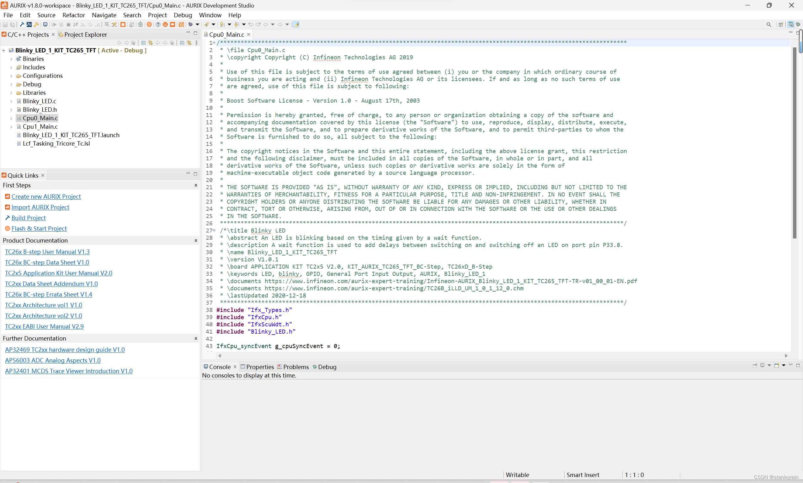The width and height of the screenshot is (803, 483).
Task: Click the editor horizontal scrollbar right arrow
Action: click(x=786, y=355)
